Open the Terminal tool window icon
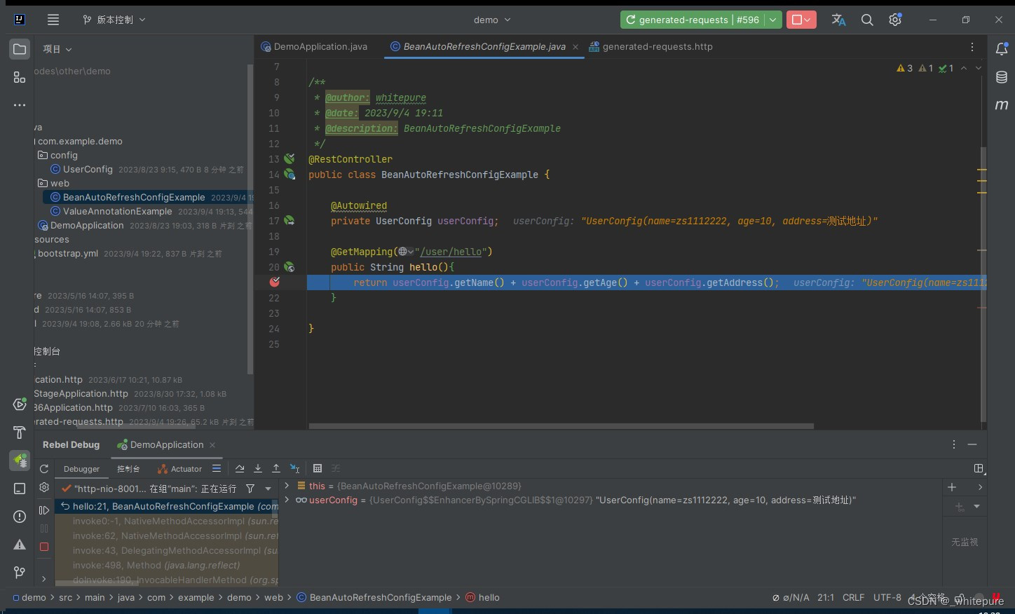Viewport: 1015px width, 614px height. point(20,489)
